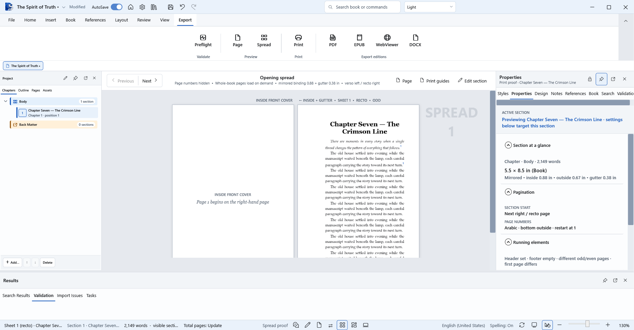Click the Search book or commands field
This screenshot has height=330, width=634.
pos(362,7)
